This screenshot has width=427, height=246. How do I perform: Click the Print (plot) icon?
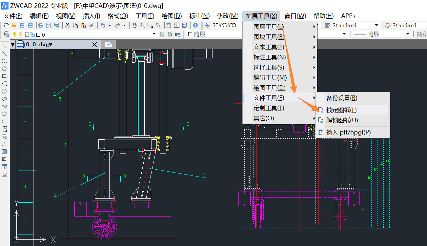click(41, 25)
